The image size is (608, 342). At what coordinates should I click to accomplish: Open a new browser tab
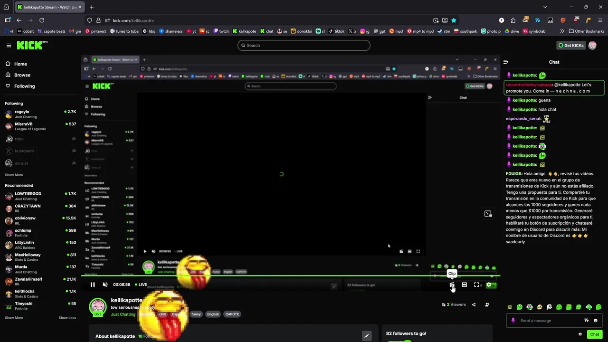(92, 7)
